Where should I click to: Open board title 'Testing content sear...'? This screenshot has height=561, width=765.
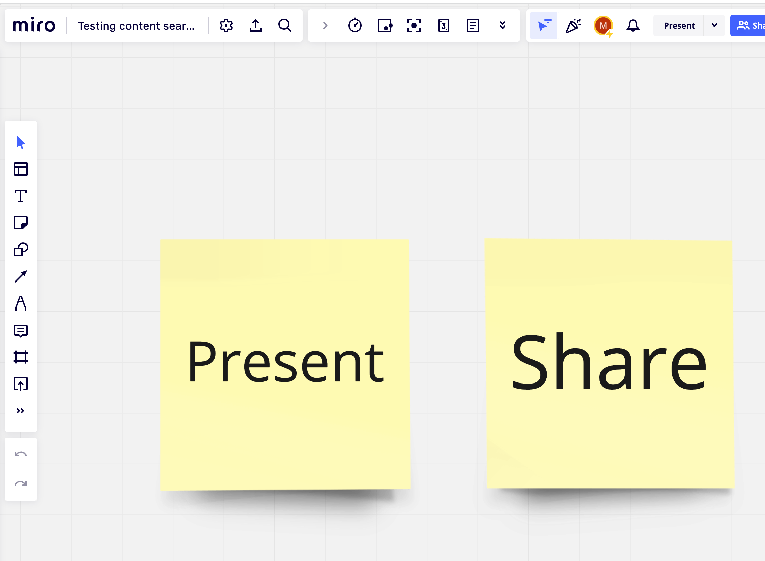(x=136, y=26)
